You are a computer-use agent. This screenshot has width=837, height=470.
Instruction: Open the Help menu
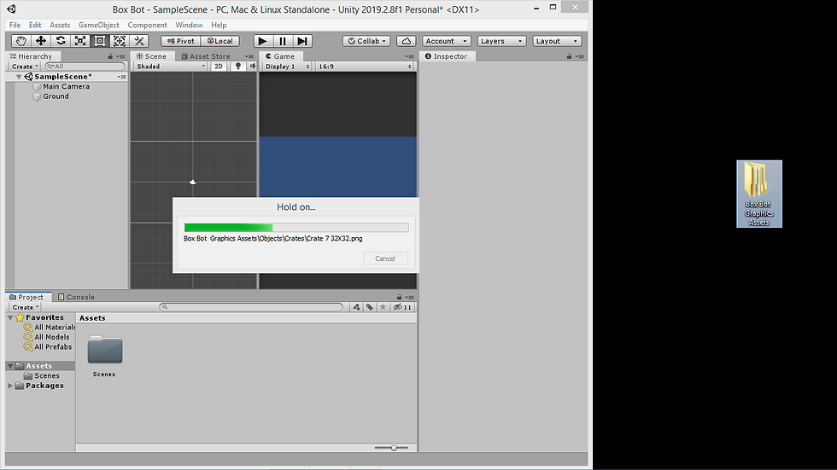click(x=219, y=25)
